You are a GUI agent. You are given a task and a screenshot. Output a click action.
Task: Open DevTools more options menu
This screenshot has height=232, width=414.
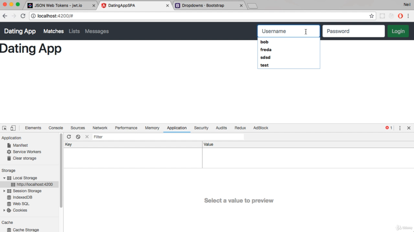[400, 128]
